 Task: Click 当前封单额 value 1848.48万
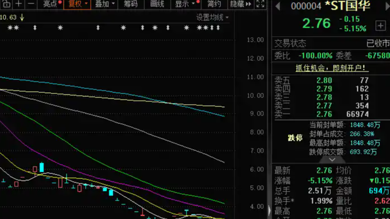pos(365,125)
